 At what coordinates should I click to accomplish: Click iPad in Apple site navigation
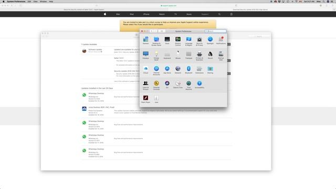(132, 14)
